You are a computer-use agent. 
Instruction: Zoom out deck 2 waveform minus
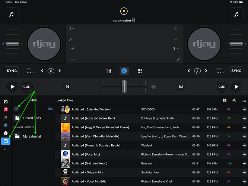click(x=73, y=59)
